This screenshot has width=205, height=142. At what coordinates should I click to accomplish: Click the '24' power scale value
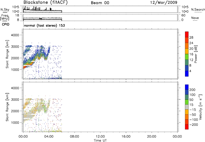191,43
